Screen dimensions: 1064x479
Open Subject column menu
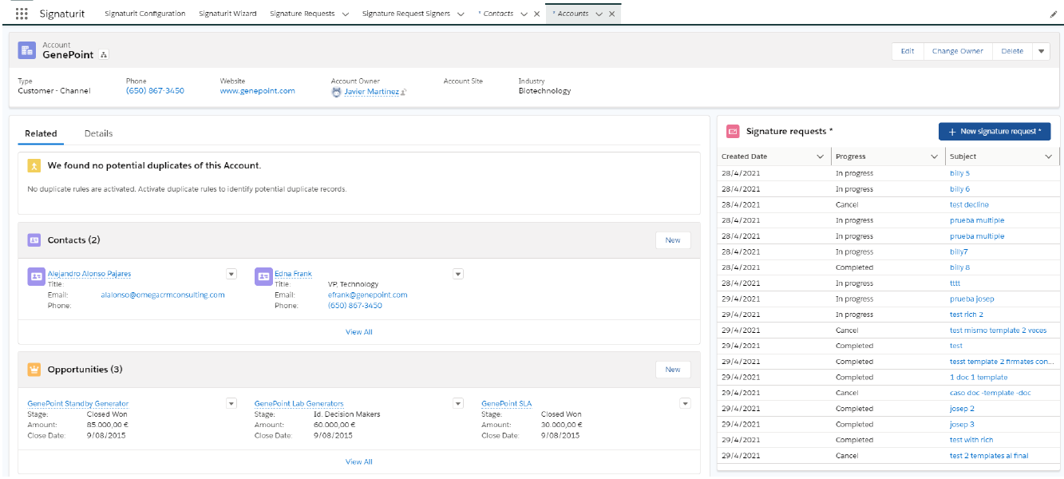point(1049,156)
